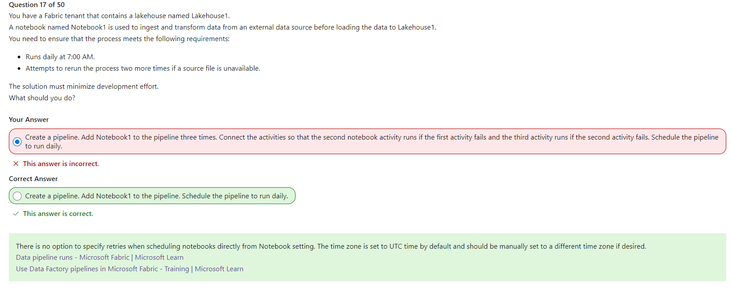Click the 'This answer is incorrect.' message
The image size is (732, 288).
tap(61, 164)
